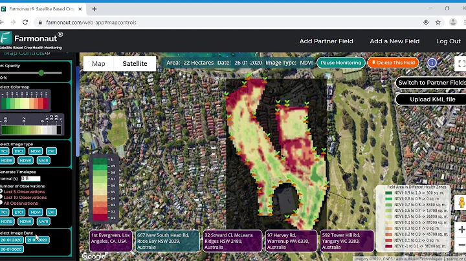Restore the browser window size
Image resolution: width=466 pixels, height=261 pixels.
447,8
